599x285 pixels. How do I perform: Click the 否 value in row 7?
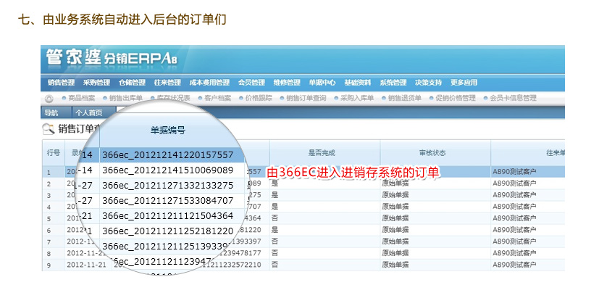coord(275,241)
